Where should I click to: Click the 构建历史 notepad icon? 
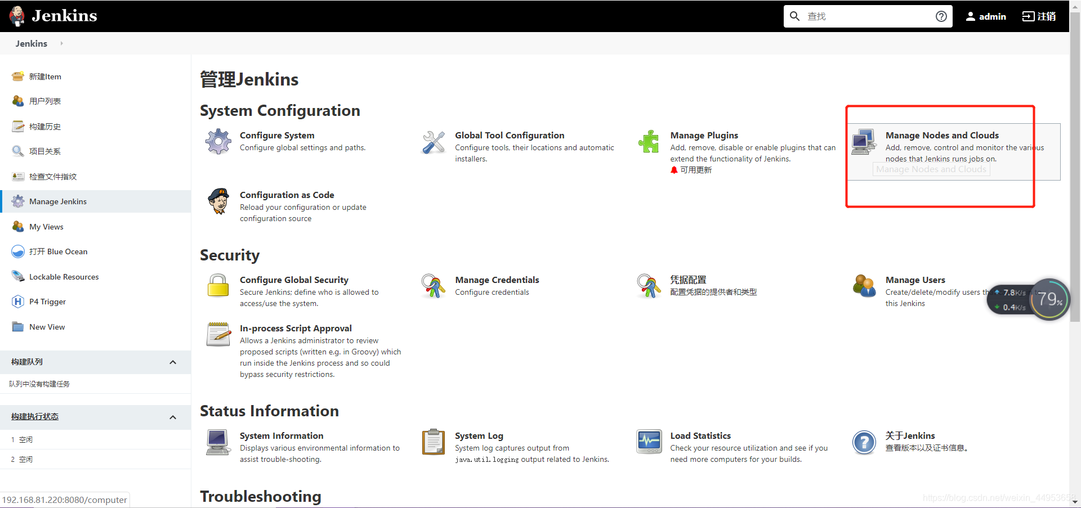(18, 127)
